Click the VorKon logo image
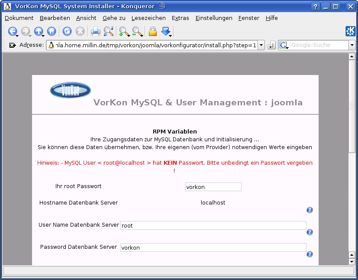This screenshot has height=280, width=358. point(70,90)
